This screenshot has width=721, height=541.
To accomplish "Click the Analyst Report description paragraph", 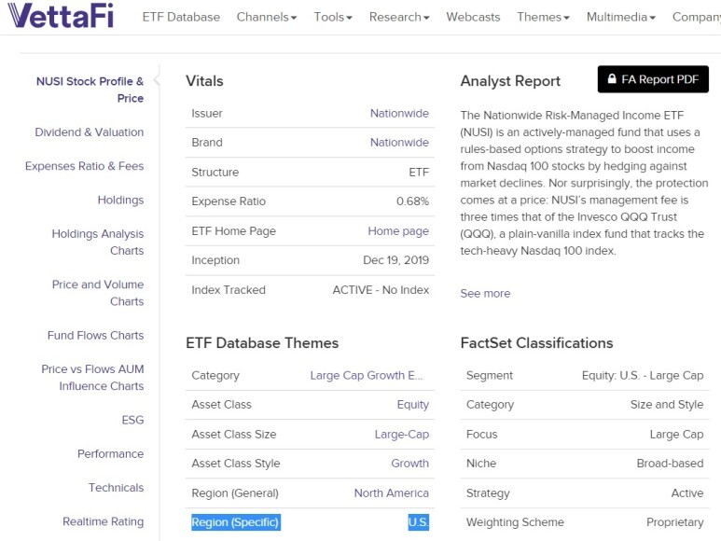I will click(x=584, y=183).
